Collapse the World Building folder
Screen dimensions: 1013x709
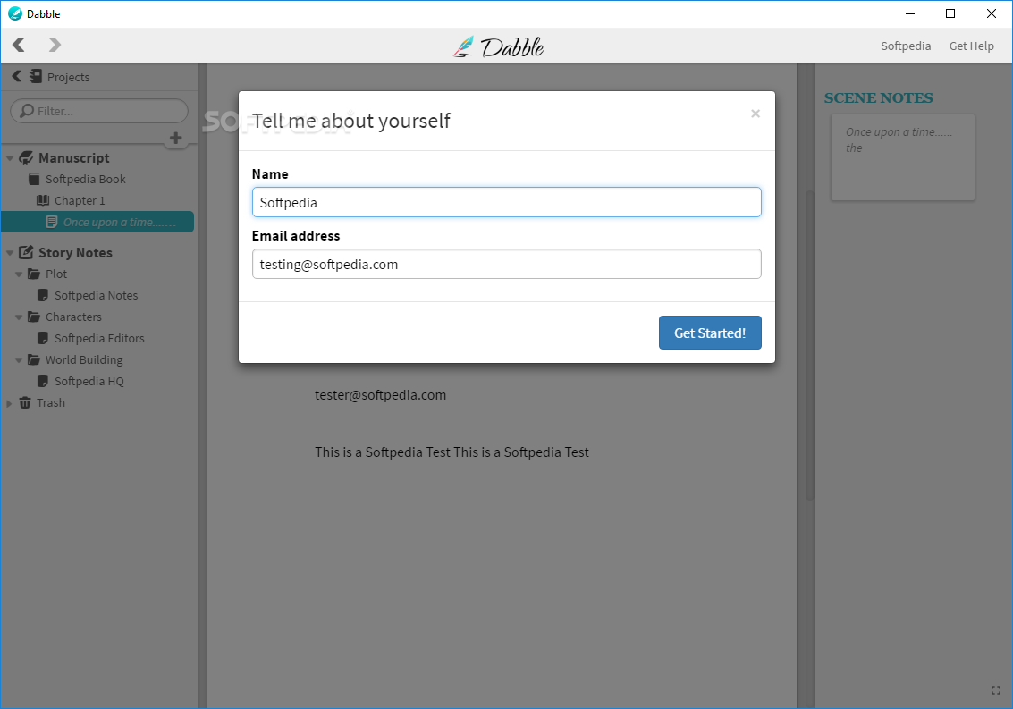point(19,360)
